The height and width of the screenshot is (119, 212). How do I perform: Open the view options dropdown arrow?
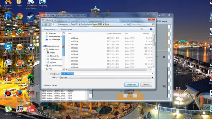(x=145, y=29)
